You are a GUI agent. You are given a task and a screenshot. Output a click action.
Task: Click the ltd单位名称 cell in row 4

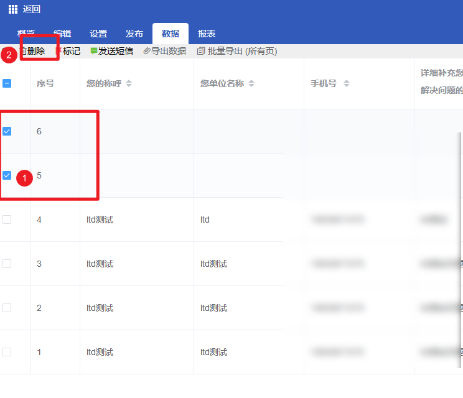coord(205,220)
